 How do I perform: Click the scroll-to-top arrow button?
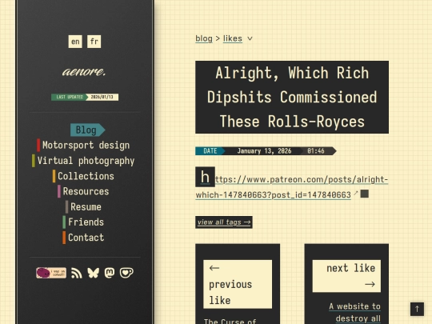pyautogui.click(x=417, y=309)
